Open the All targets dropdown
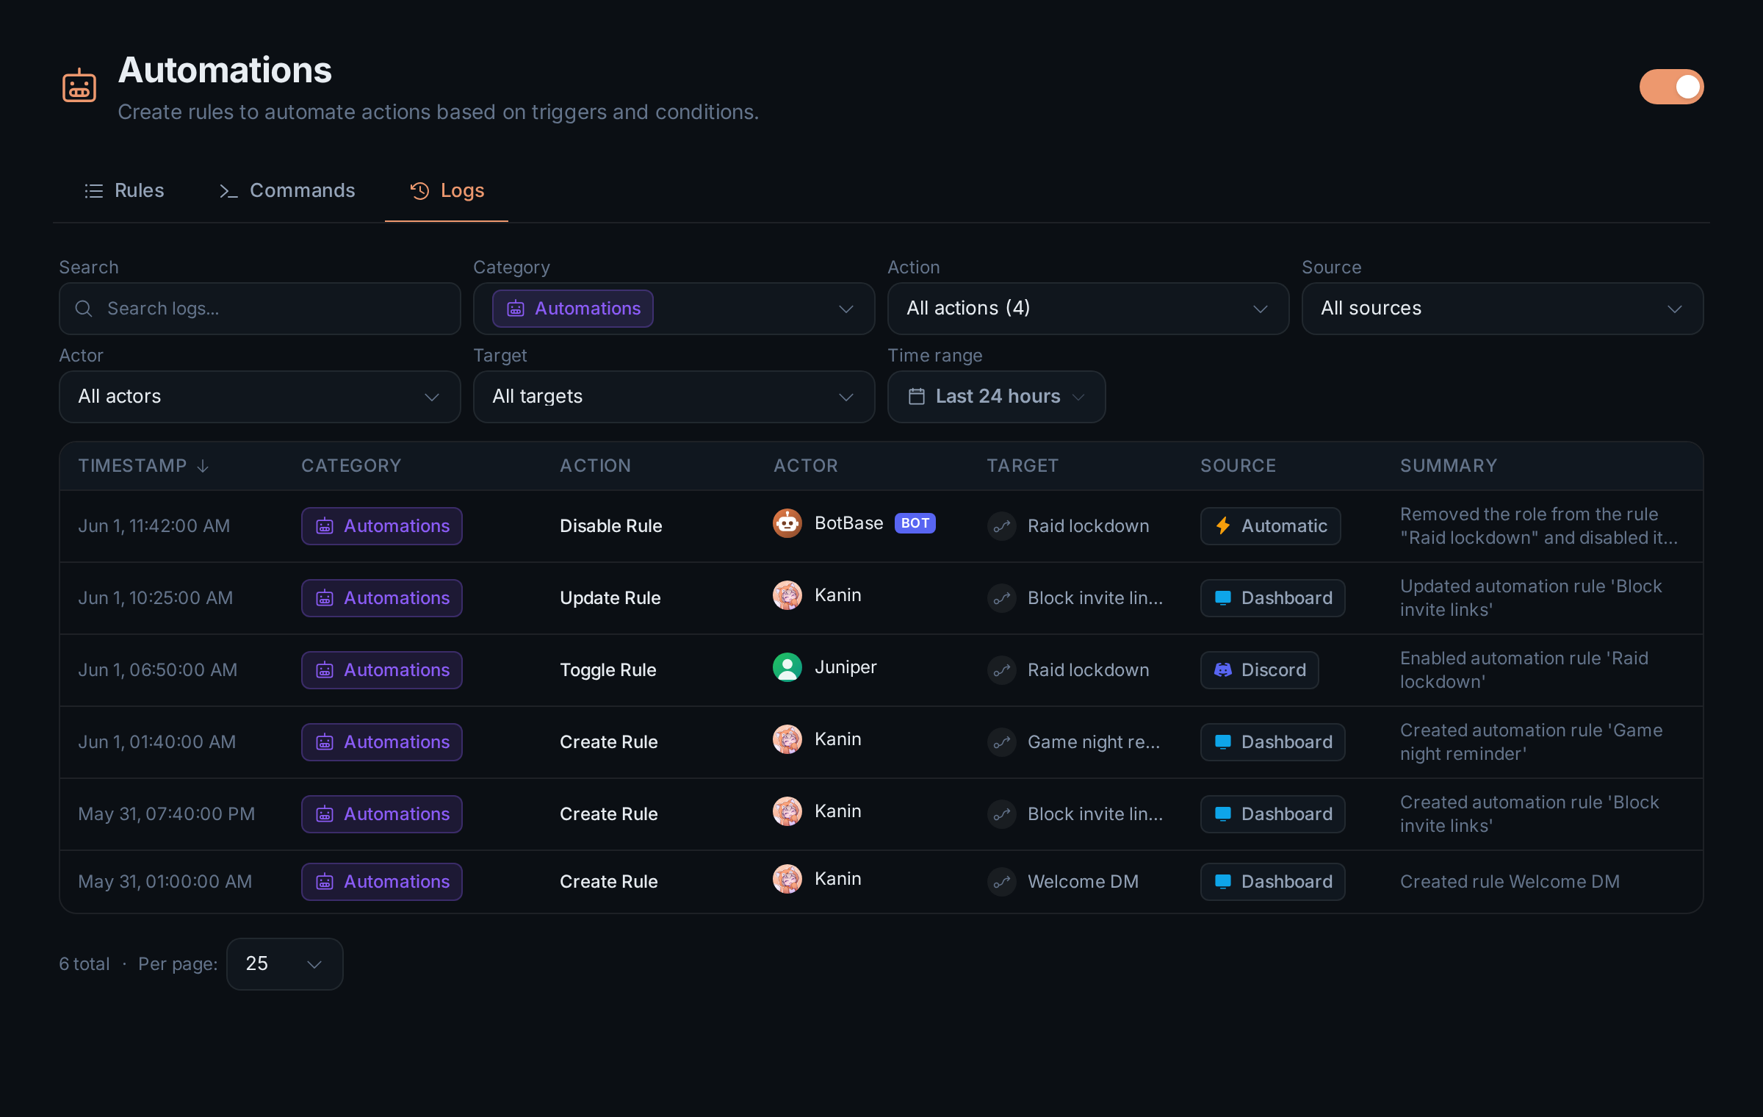Screen dimensions: 1763x1117 click(674, 397)
